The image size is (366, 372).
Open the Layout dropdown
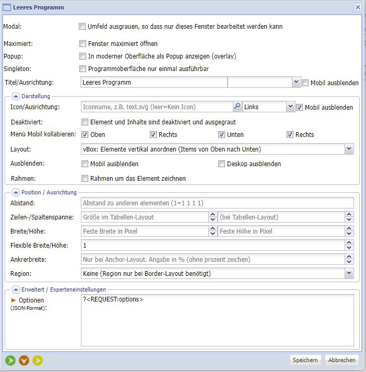click(349, 149)
